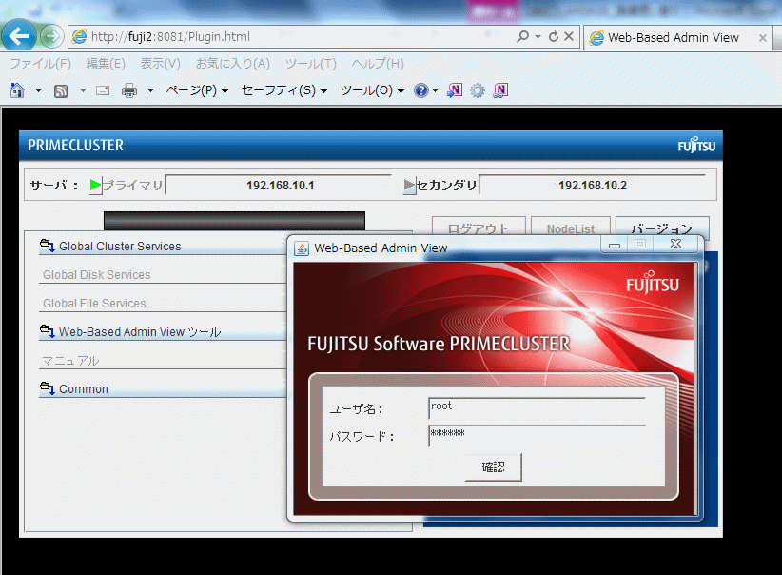Click the Java icon in dialog title
This screenshot has height=575, width=782.
pyautogui.click(x=302, y=248)
